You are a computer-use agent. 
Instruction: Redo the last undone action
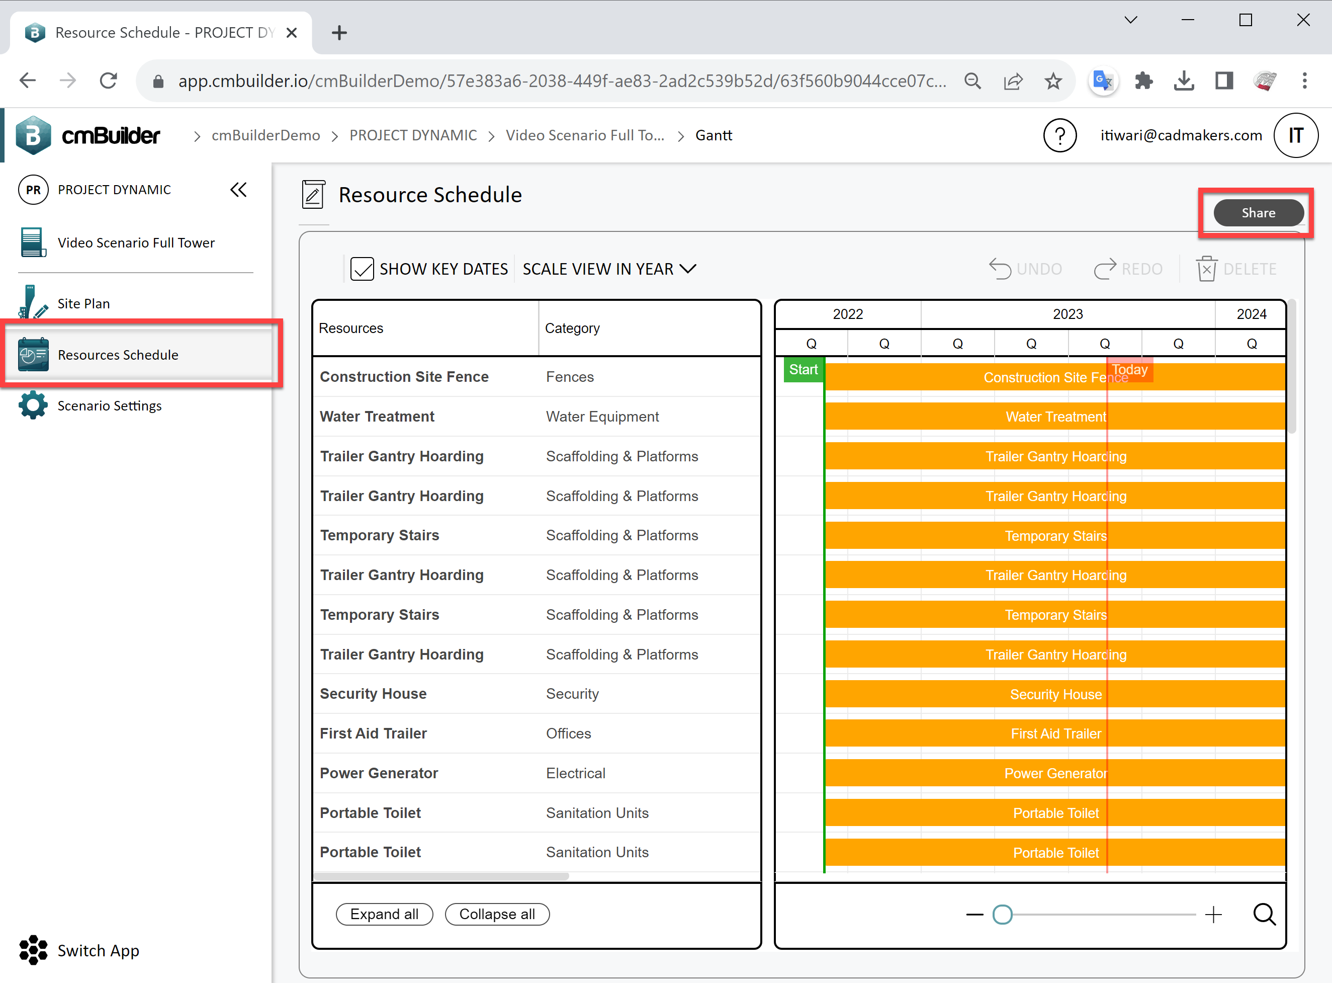click(x=1105, y=268)
